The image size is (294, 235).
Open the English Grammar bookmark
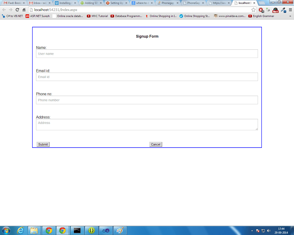261,16
